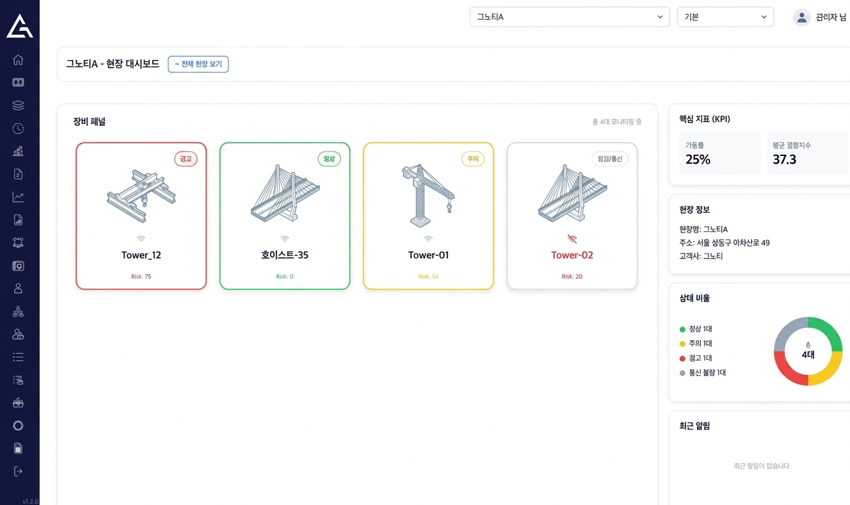The image size is (850, 505).
Task: Open the clock history icon
Action: tap(18, 129)
